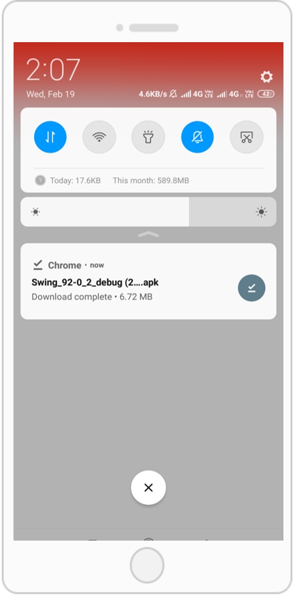Tap the Wed, Feb 19 date

pyautogui.click(x=50, y=94)
